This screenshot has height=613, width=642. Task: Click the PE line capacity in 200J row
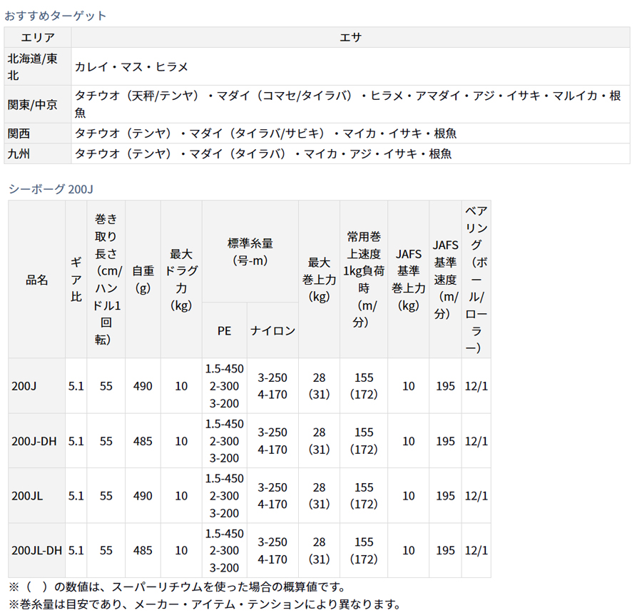pyautogui.click(x=225, y=386)
